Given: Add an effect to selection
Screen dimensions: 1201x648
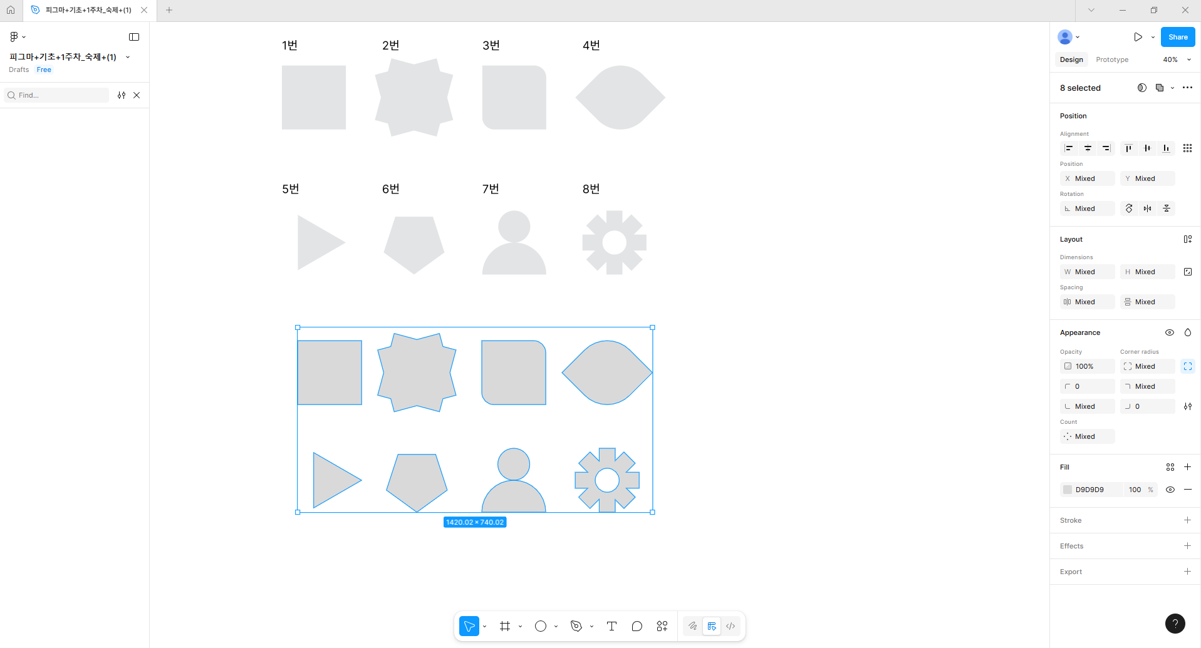Looking at the screenshot, I should (x=1187, y=546).
